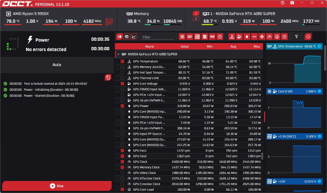Click the motherboard filter icon
Screen dimensions: 327x193
coord(197,37)
